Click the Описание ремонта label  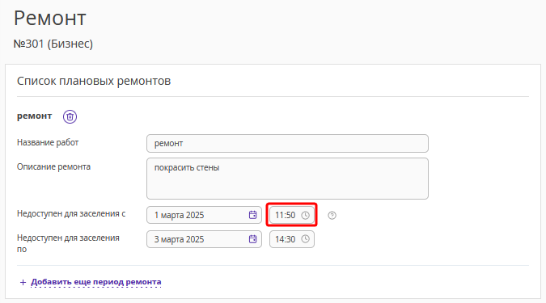pos(53,167)
